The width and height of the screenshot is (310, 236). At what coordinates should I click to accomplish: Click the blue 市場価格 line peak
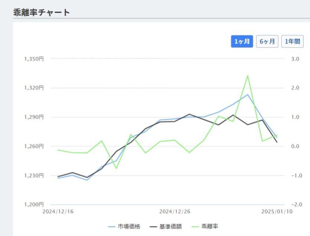pos(248,94)
